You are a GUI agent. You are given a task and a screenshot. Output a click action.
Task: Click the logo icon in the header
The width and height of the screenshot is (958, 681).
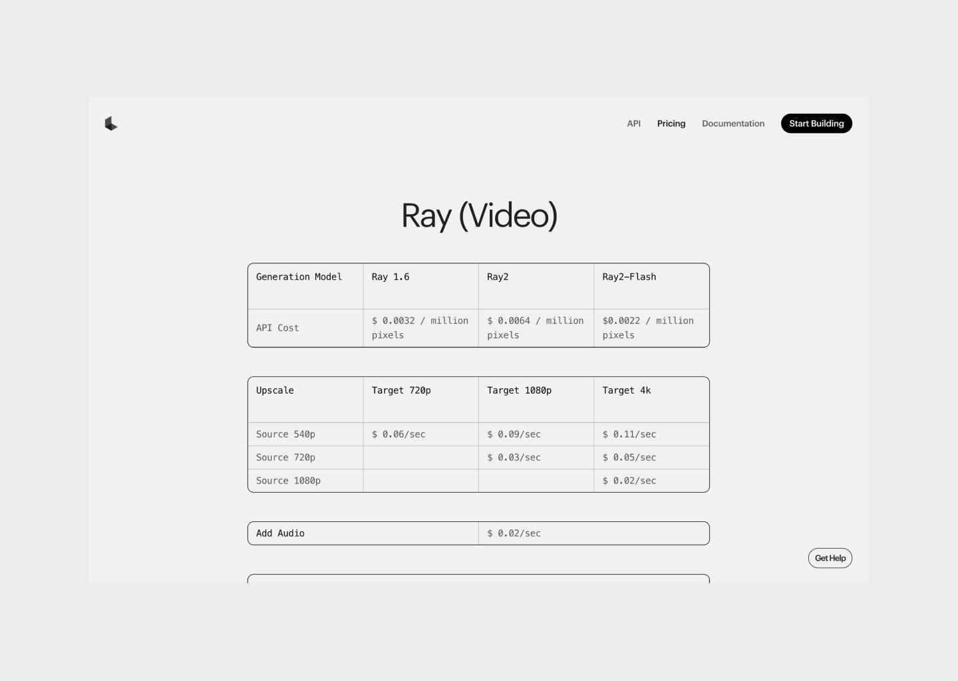[x=111, y=124]
